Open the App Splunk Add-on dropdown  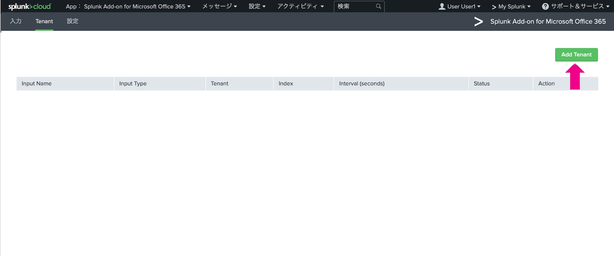(x=128, y=6)
